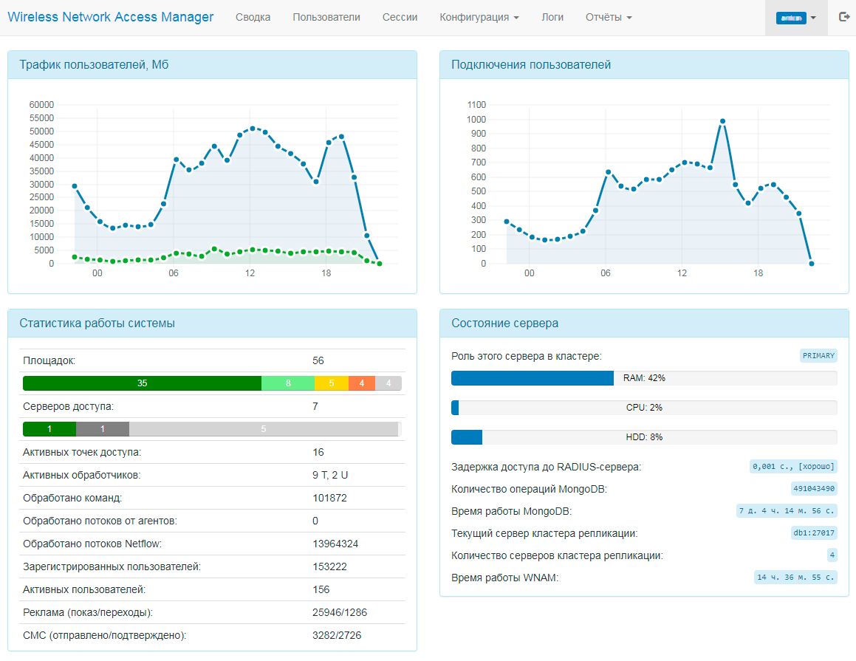Image resolution: width=856 pixels, height=661 pixels.
Task: Open the Сессии tab
Action: [x=400, y=18]
